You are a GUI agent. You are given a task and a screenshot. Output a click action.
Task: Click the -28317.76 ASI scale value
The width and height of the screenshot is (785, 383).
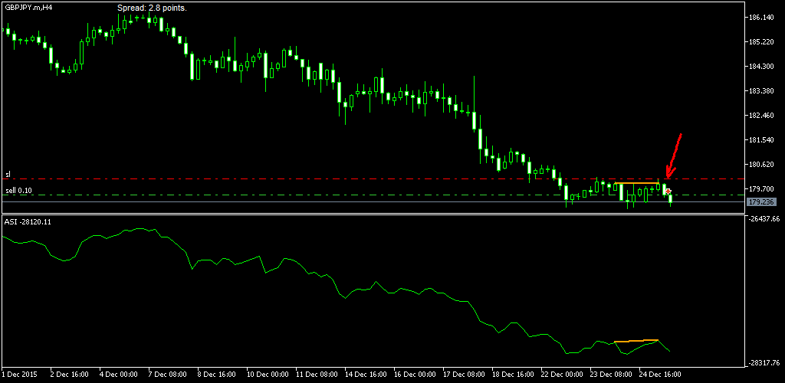(x=764, y=363)
